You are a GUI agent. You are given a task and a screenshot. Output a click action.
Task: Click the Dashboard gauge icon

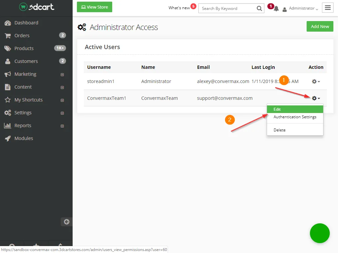pos(8,23)
